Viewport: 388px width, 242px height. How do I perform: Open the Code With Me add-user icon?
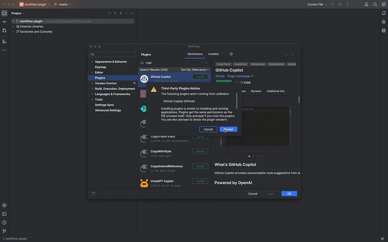coord(367,4)
